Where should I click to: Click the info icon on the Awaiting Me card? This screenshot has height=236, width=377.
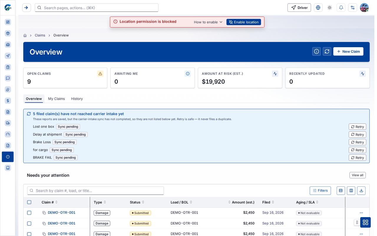pyautogui.click(x=188, y=74)
